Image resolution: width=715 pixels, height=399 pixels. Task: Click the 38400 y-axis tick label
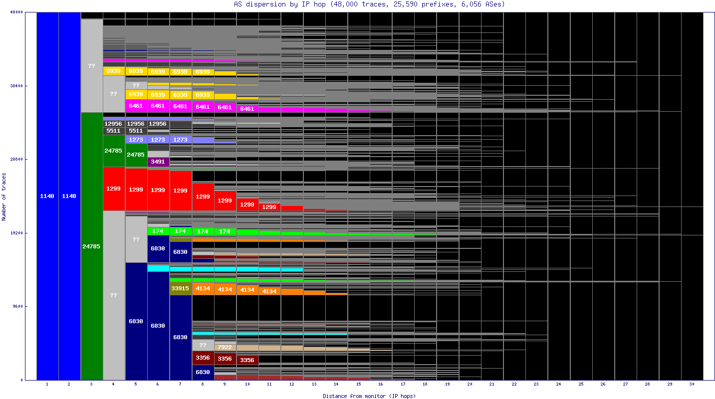coord(17,86)
